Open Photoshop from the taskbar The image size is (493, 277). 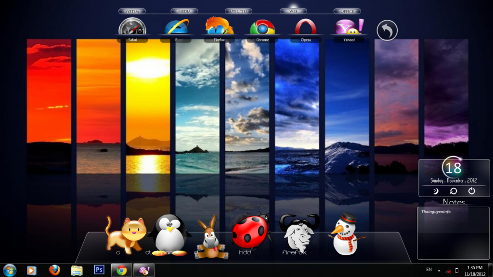pos(99,270)
